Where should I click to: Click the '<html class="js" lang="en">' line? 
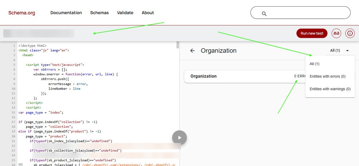(x=44, y=50)
